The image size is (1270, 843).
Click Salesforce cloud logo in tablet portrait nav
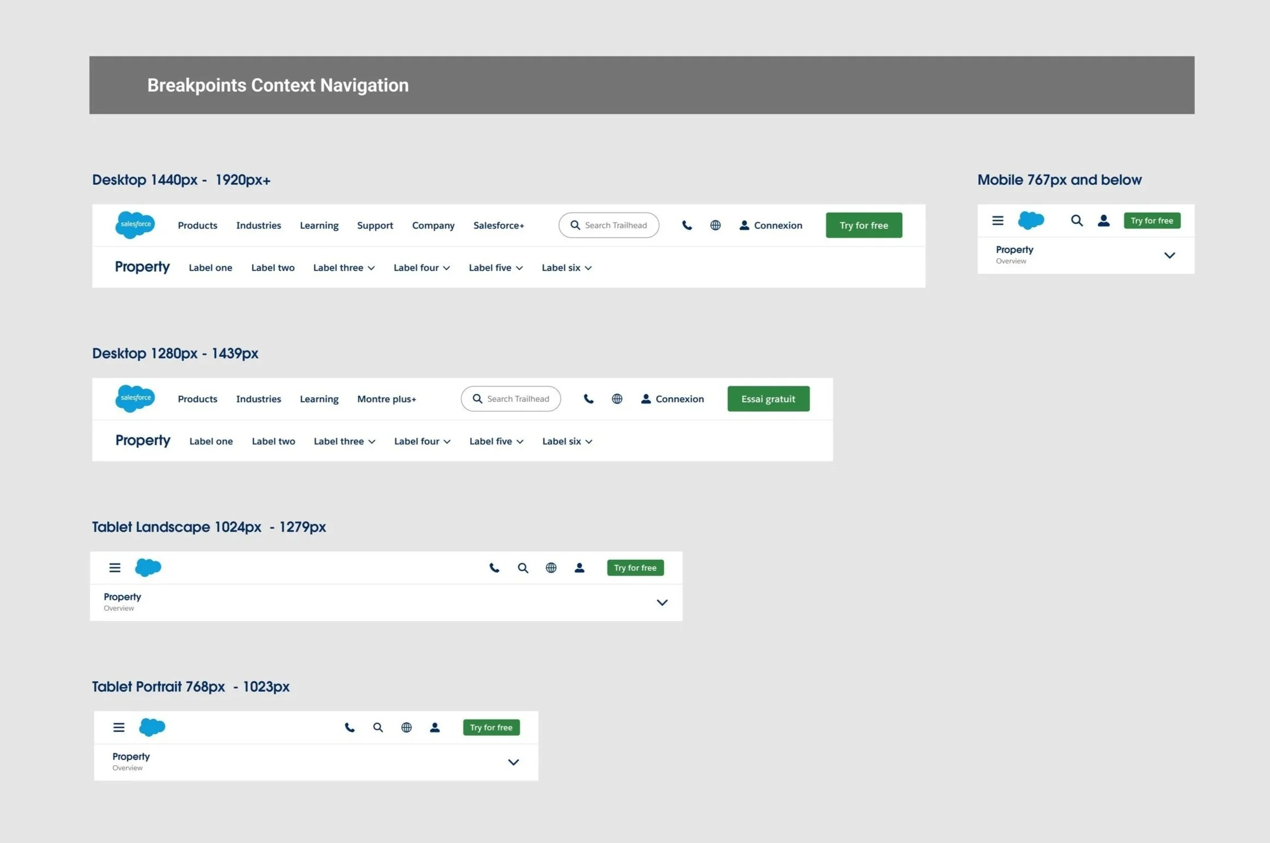pyautogui.click(x=152, y=727)
